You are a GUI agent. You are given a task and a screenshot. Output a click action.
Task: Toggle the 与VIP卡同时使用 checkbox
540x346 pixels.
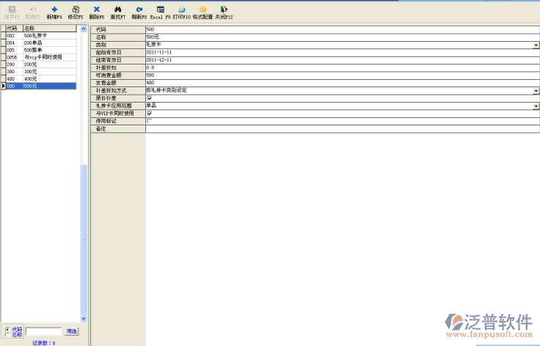pyautogui.click(x=150, y=114)
